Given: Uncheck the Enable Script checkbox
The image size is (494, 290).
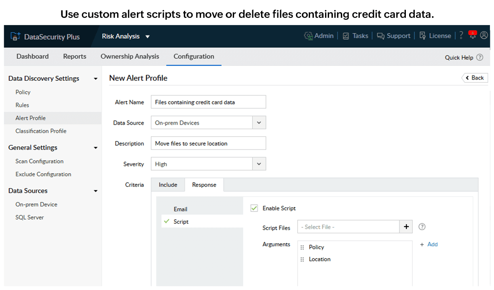Looking at the screenshot, I should coord(254,208).
